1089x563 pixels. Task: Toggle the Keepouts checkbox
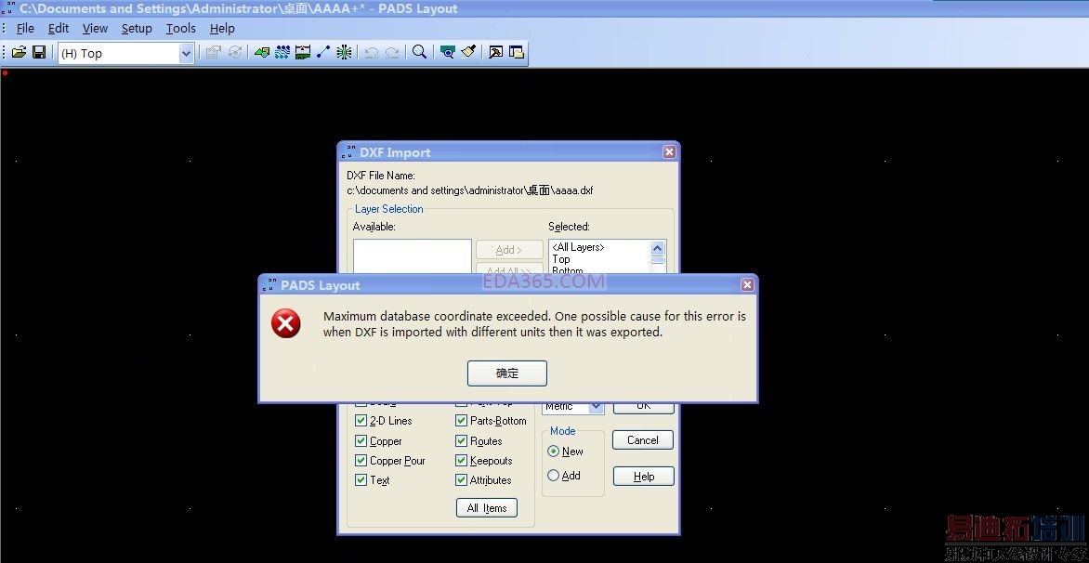[461, 460]
